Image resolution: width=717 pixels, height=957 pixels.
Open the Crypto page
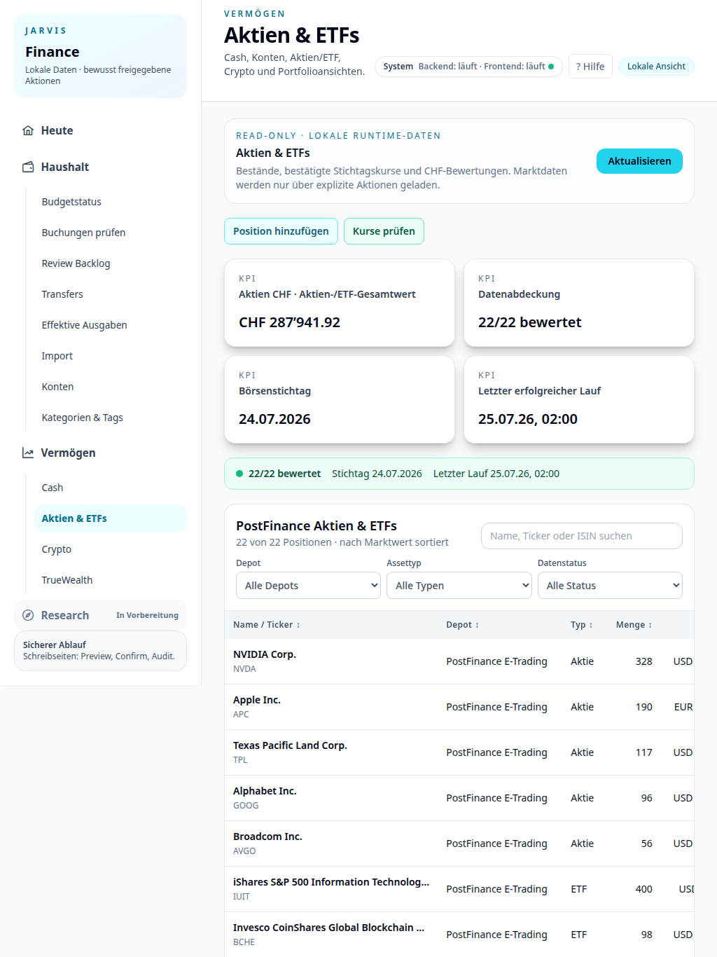point(110,549)
